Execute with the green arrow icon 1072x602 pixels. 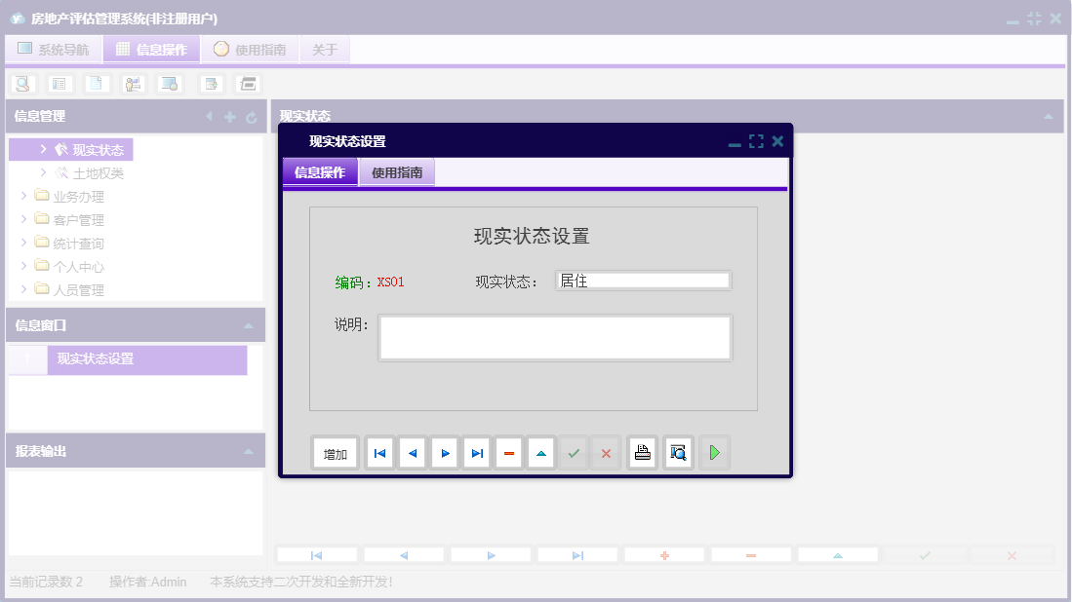pyautogui.click(x=714, y=452)
